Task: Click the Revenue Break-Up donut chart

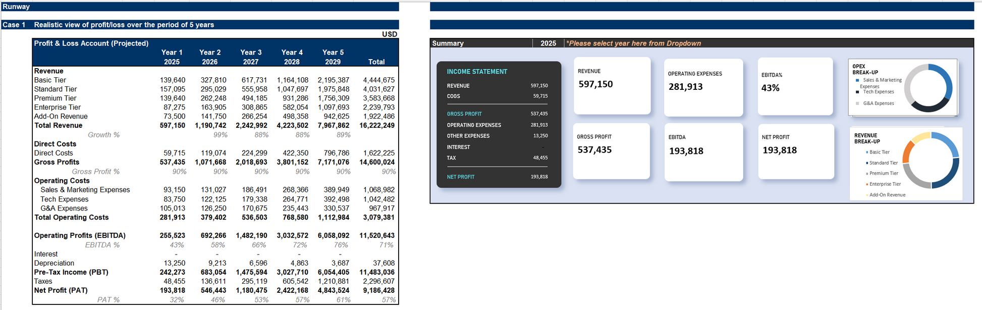Action: pyautogui.click(x=931, y=160)
